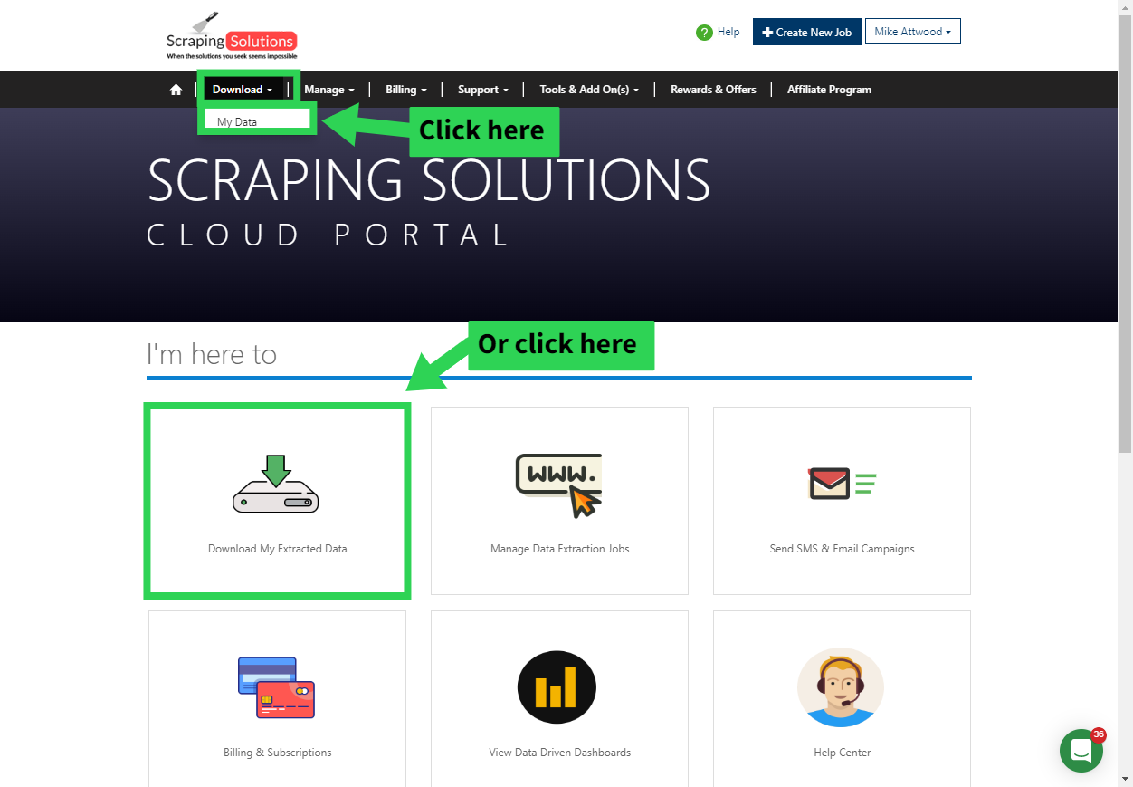1133x787 pixels.
Task: Click the SCRAPING SOLUTIONS banner heading
Action: click(429, 180)
